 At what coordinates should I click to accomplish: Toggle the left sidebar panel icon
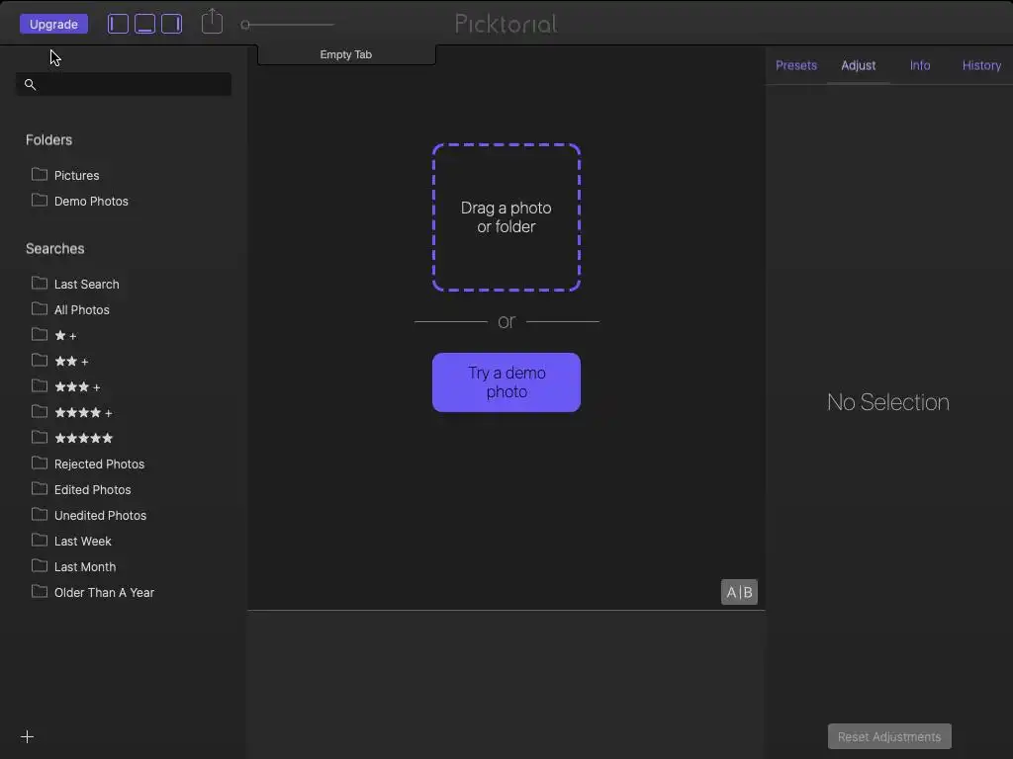click(x=118, y=24)
